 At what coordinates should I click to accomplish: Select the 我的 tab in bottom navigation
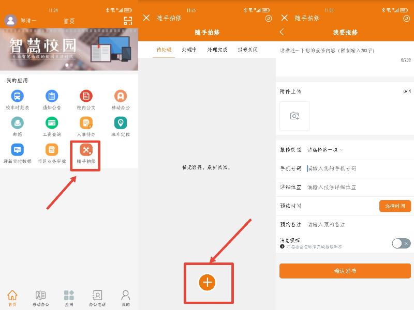[125, 297]
